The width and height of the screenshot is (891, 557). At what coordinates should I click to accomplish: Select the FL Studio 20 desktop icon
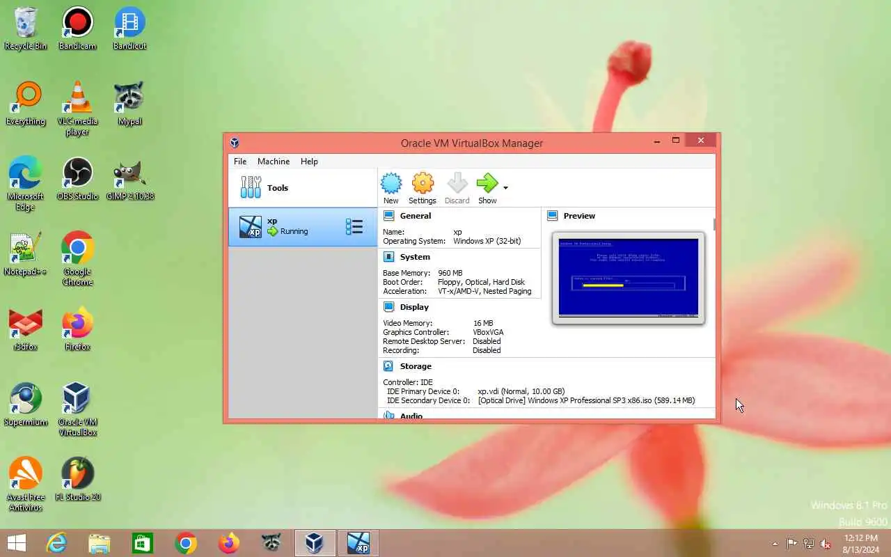tap(77, 480)
